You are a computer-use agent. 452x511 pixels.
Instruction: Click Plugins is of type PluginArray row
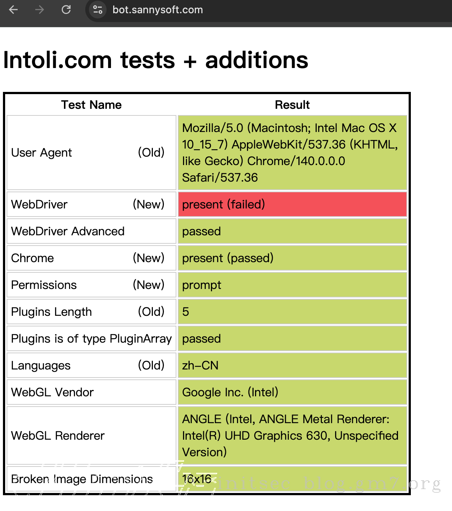91,339
